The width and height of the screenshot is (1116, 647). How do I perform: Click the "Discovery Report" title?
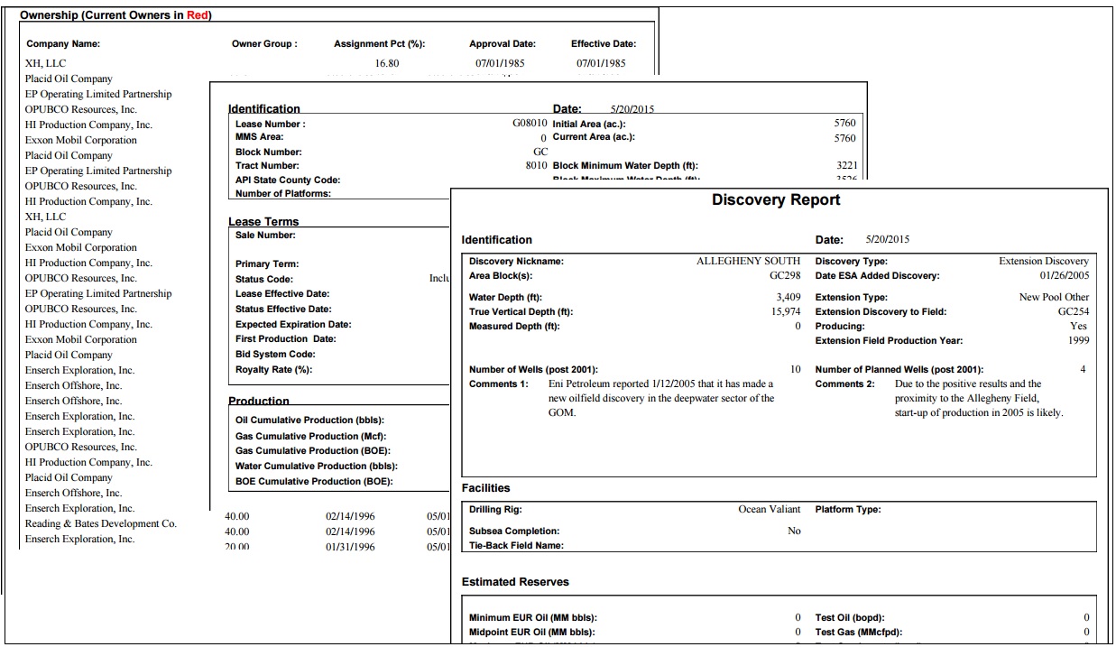pyautogui.click(x=776, y=200)
